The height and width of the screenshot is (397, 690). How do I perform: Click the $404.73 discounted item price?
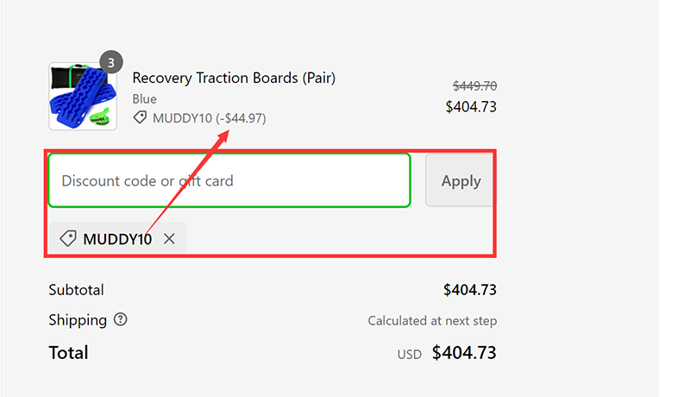pyautogui.click(x=471, y=107)
